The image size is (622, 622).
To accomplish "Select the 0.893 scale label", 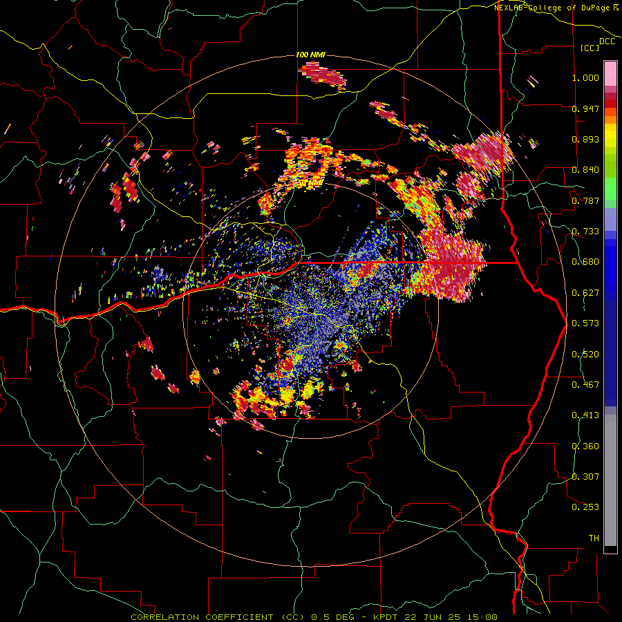I will coord(585,139).
